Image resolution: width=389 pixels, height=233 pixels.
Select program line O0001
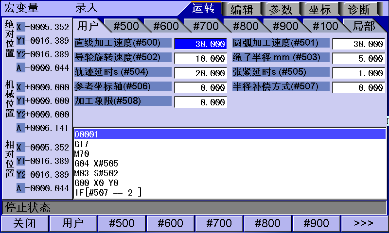click(230, 134)
